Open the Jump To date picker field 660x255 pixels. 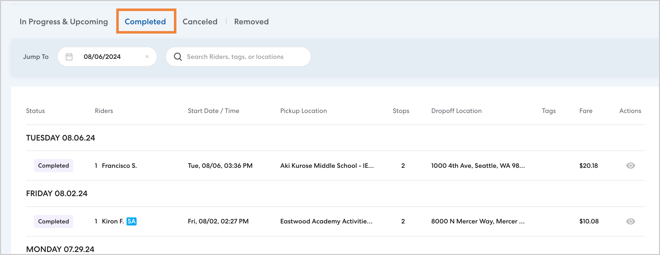pyautogui.click(x=107, y=57)
